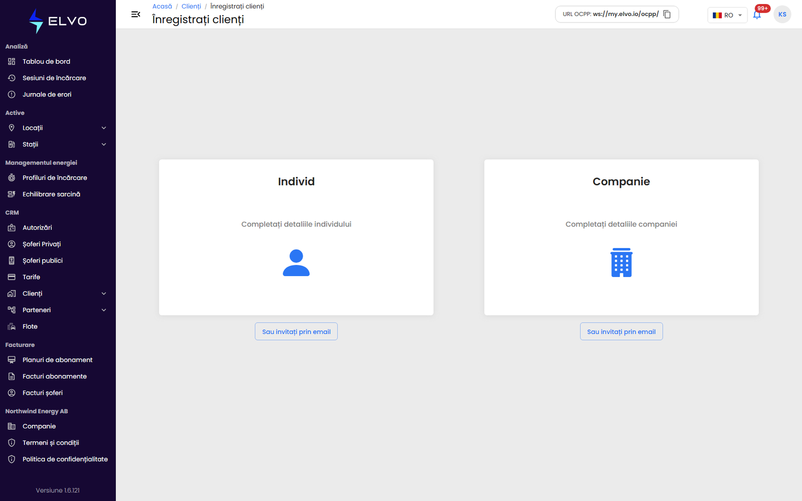The height and width of the screenshot is (501, 802).
Task: Click the Tarife card icon
Action: 12,277
